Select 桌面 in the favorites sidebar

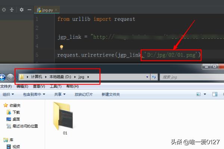coord(16,119)
